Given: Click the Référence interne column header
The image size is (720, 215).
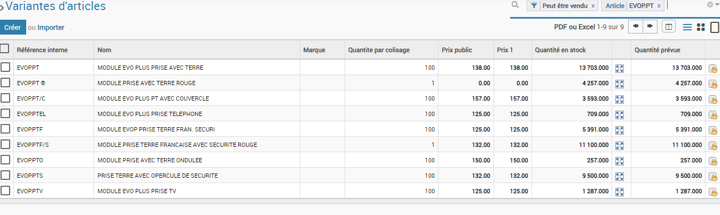Looking at the screenshot, I should click(x=42, y=50).
